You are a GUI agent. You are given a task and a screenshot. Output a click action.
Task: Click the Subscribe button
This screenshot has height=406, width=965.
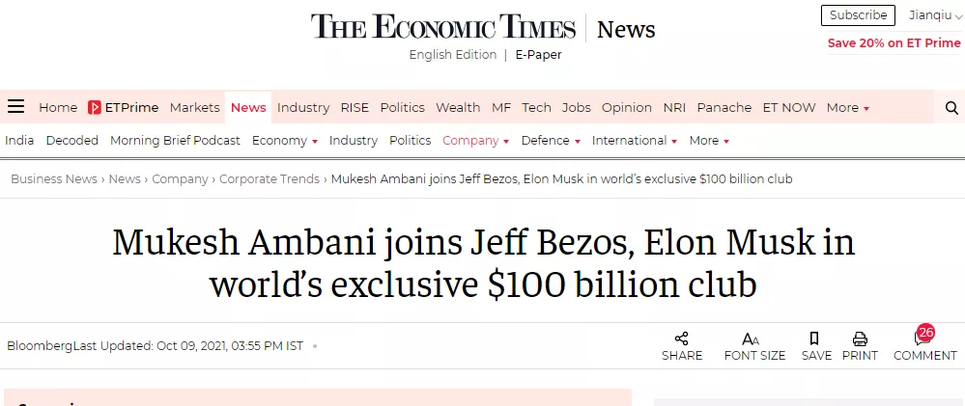point(858,15)
